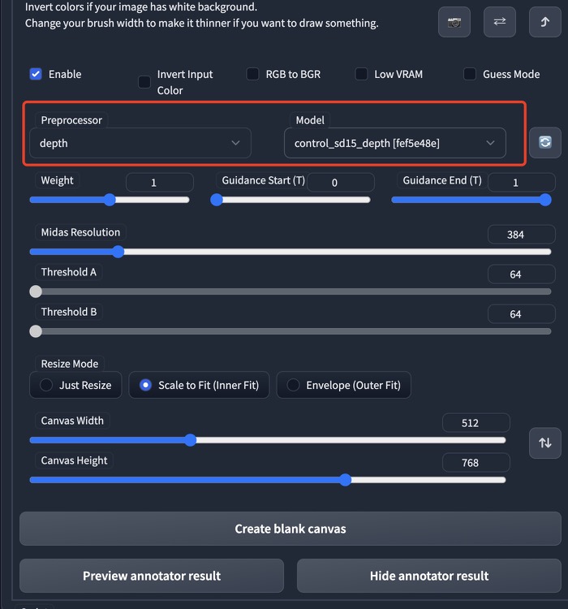Click Preview annotator result button

(152, 576)
